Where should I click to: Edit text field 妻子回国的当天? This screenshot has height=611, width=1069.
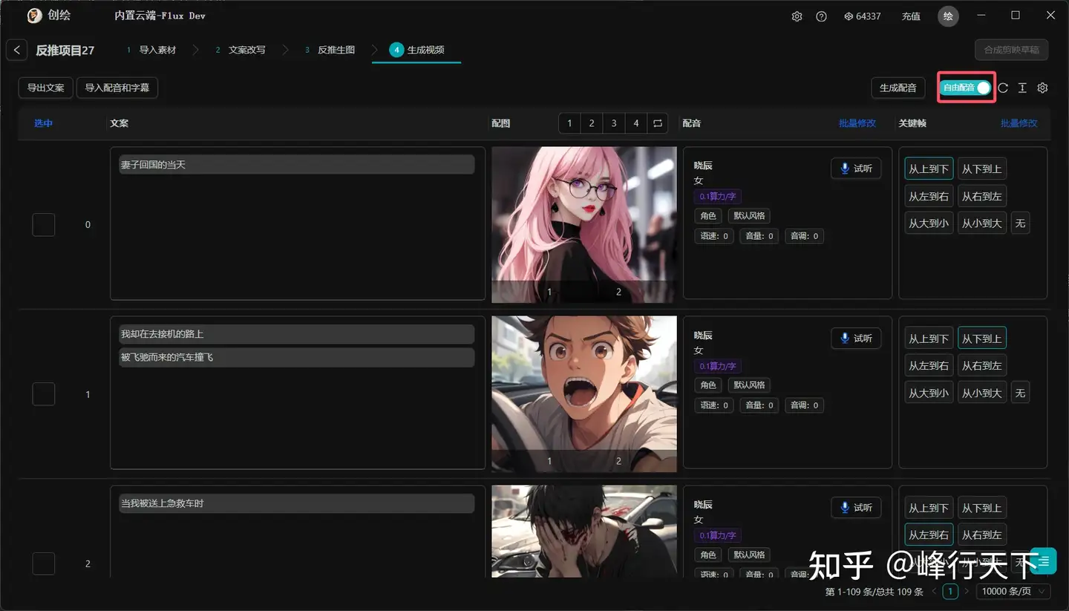pos(296,165)
